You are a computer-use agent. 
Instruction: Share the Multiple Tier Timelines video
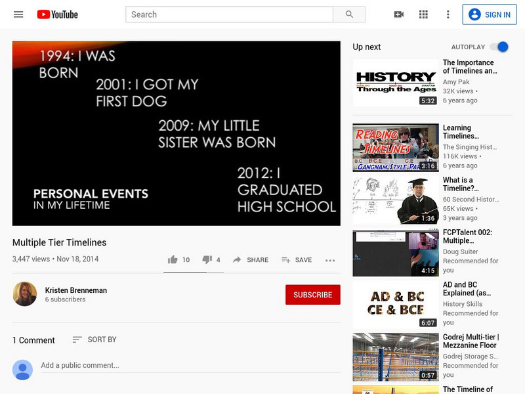(250, 260)
